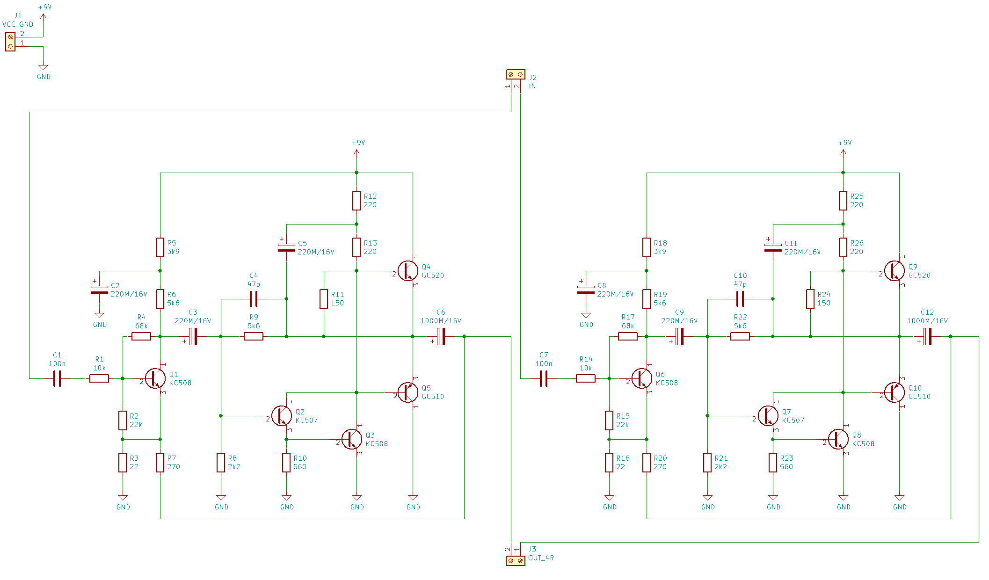Select resistor R18 3k9 symbol
Image resolution: width=989 pixels, height=580 pixels.
point(647,247)
